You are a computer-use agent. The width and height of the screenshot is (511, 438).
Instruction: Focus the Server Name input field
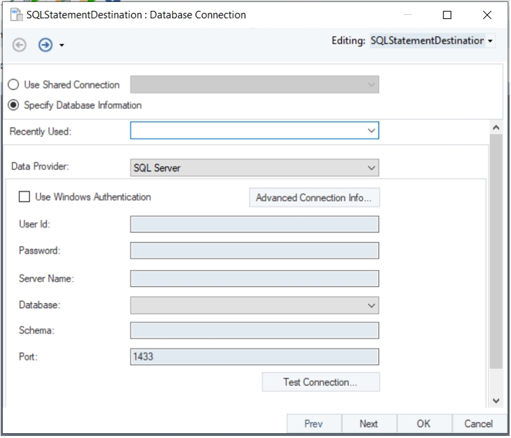(254, 278)
